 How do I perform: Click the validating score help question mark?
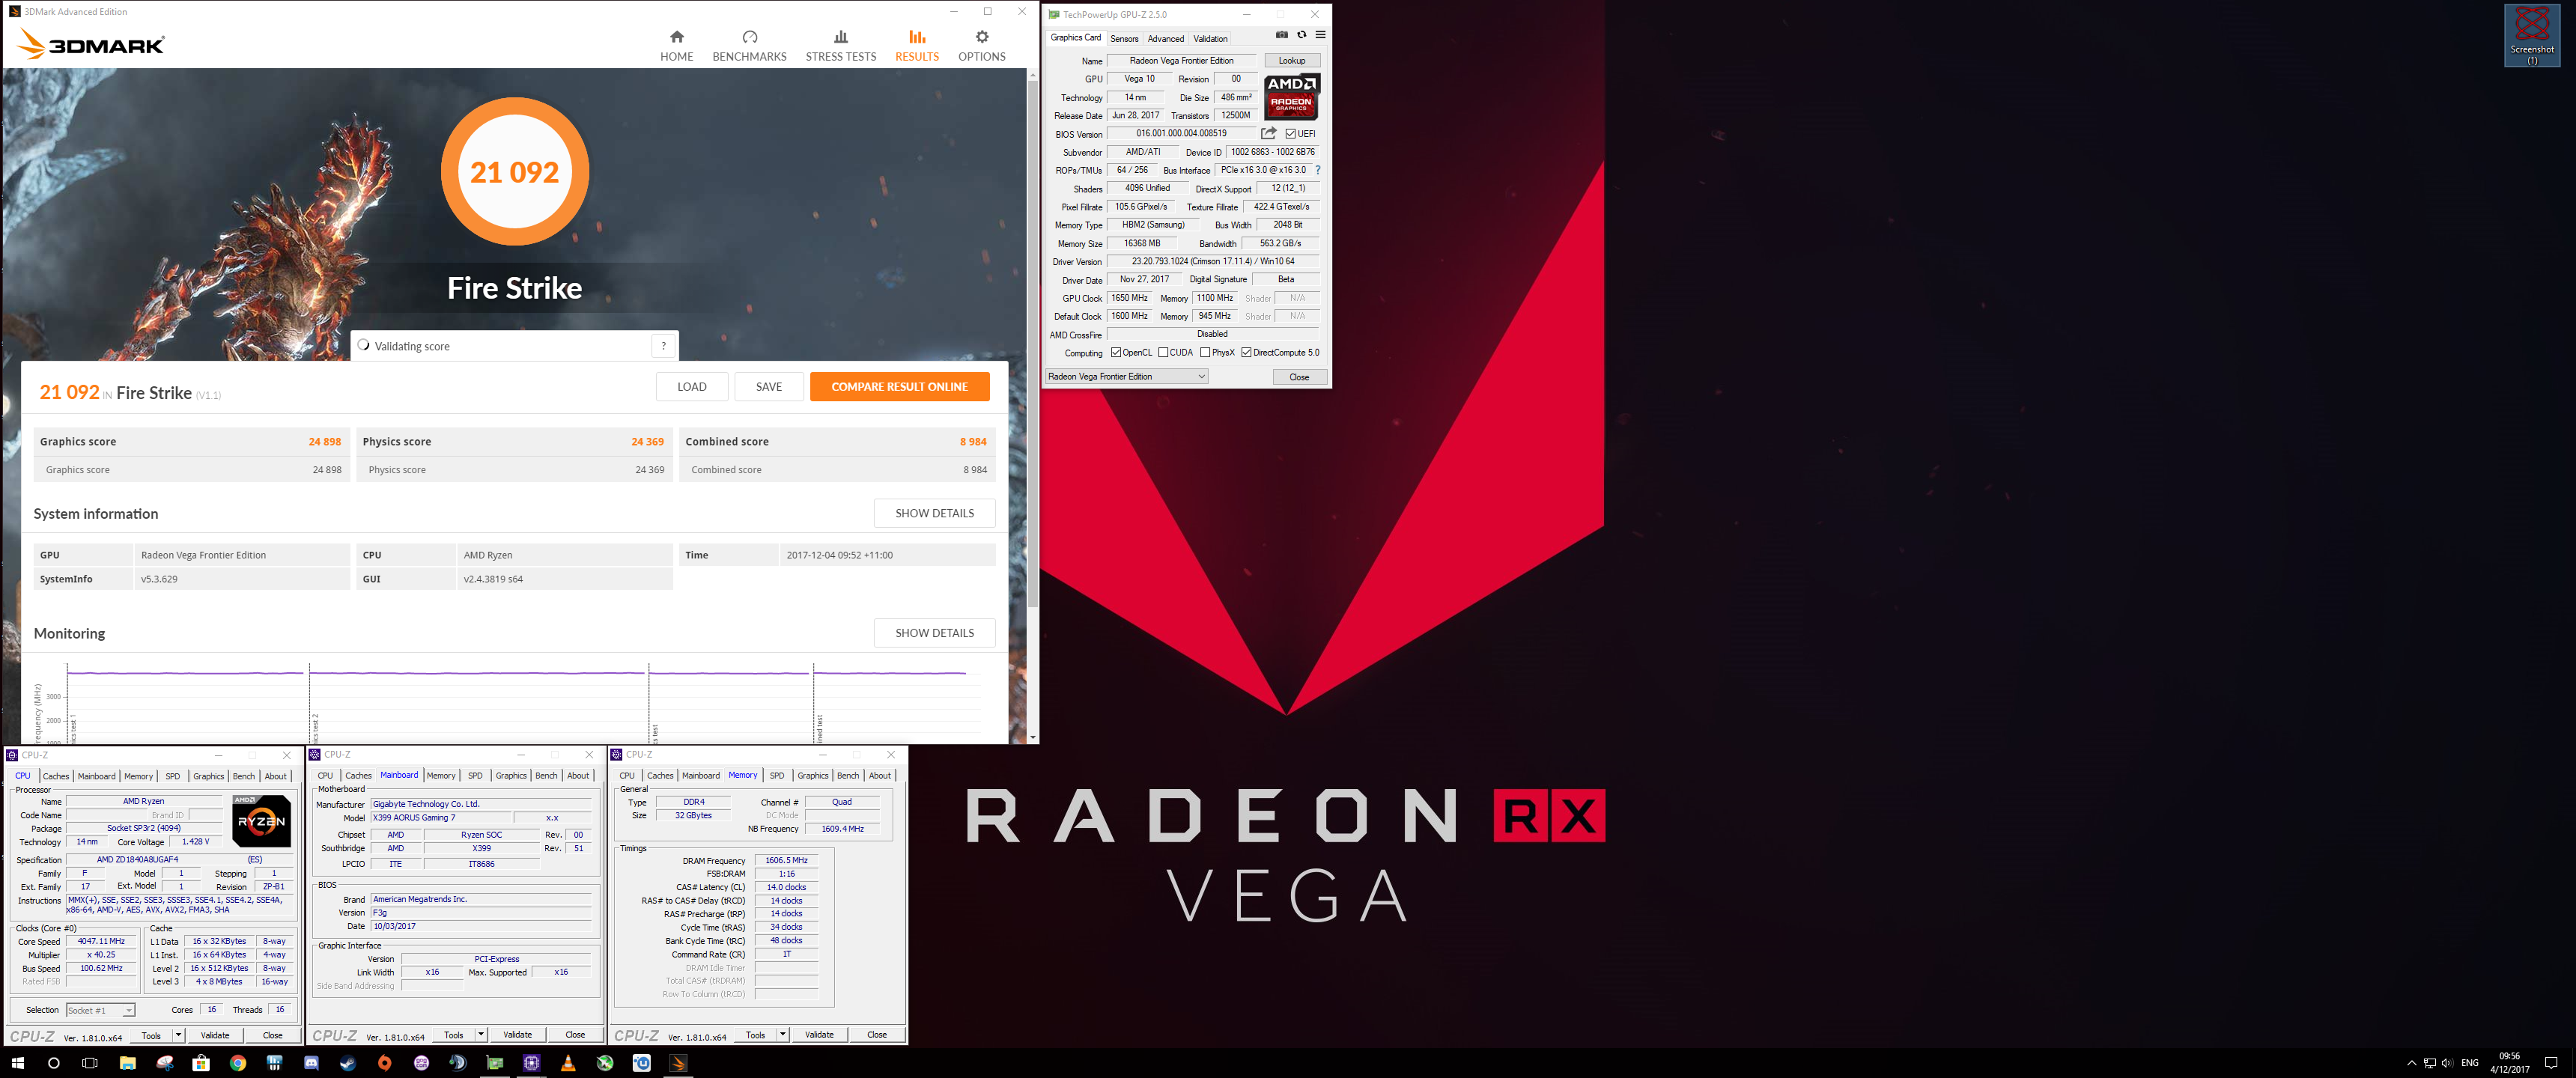pos(663,346)
